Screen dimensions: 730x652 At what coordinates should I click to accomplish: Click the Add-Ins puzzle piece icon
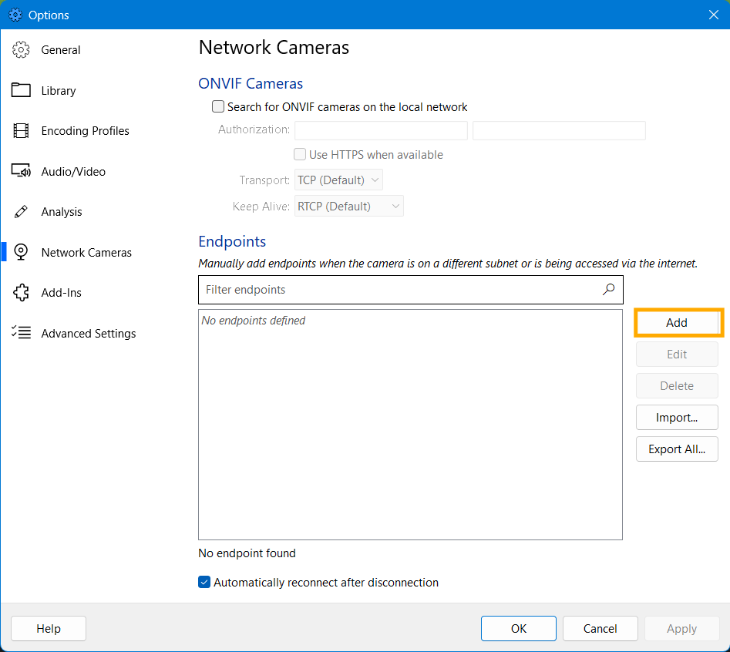click(21, 293)
